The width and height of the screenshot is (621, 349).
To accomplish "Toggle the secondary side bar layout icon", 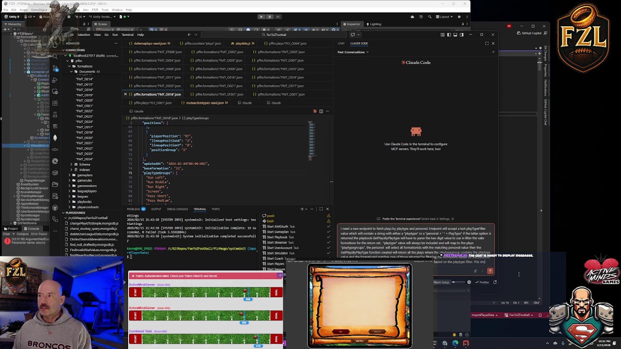I will click(461, 34).
